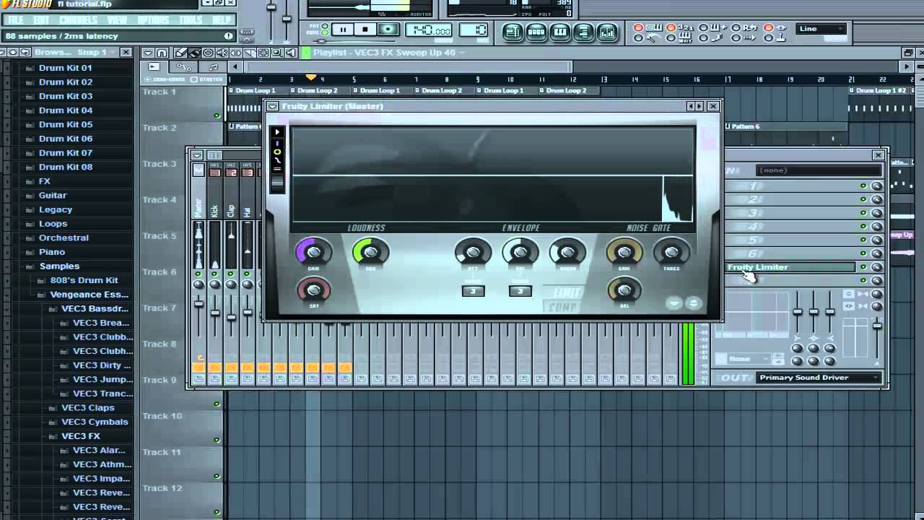Open the OPTIONS menu
Image resolution: width=924 pixels, height=520 pixels.
click(x=153, y=20)
